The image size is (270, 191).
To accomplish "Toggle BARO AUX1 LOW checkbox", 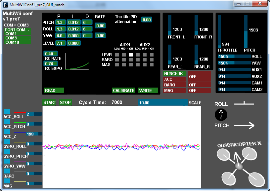I will point(117,60).
